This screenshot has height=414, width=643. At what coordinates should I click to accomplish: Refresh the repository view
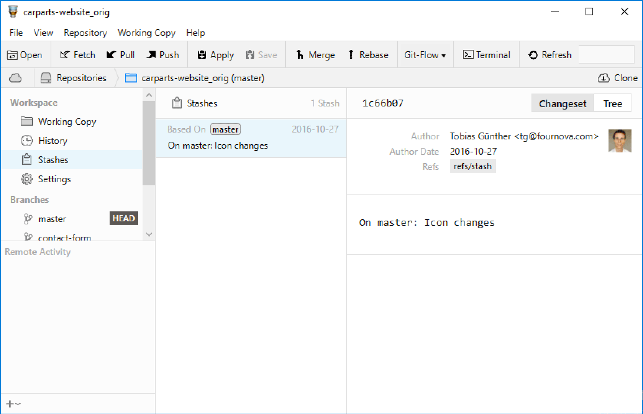(550, 55)
